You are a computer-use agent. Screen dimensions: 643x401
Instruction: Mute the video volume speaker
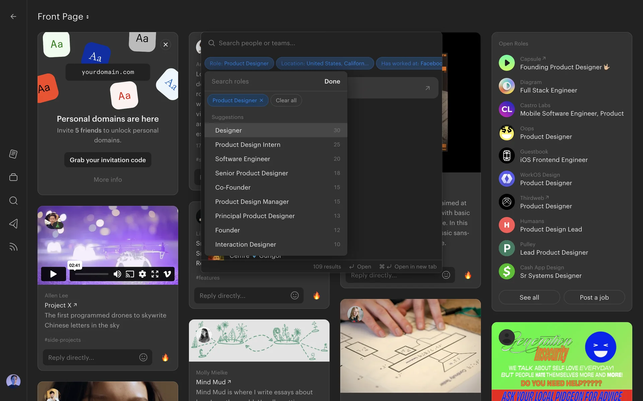click(117, 274)
